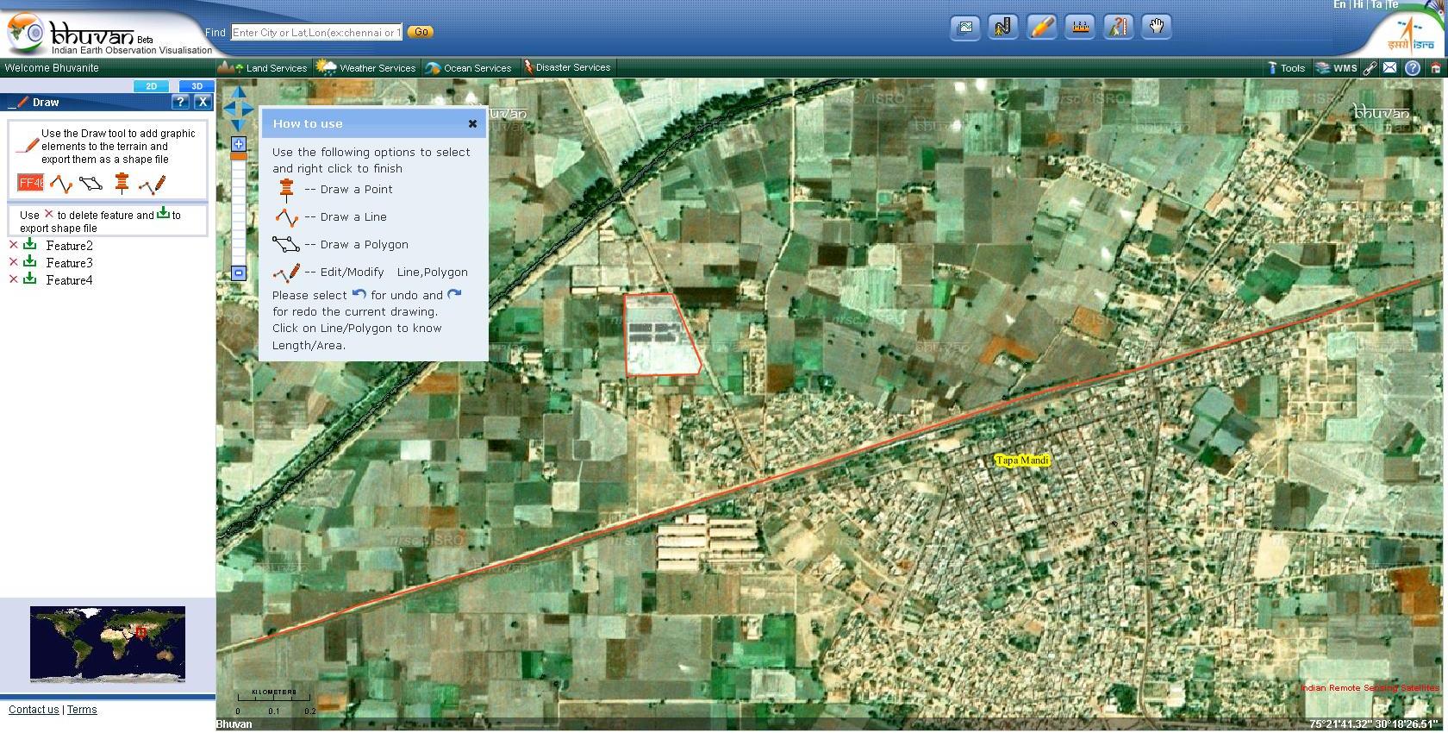The image size is (1448, 733).
Task: Select the hand pan tool
Action: [x=1156, y=28]
